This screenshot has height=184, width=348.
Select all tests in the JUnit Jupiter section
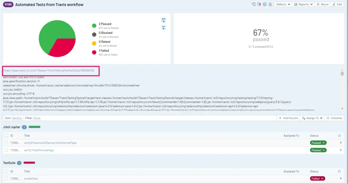6,136
